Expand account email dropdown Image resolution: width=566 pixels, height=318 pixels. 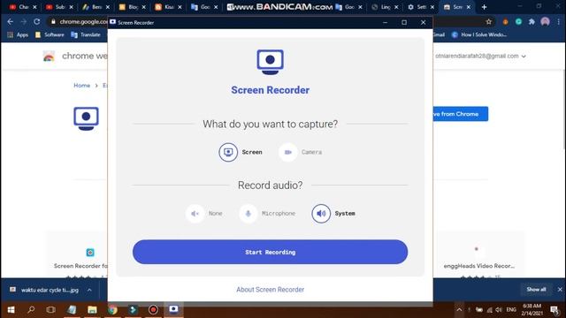(524, 57)
